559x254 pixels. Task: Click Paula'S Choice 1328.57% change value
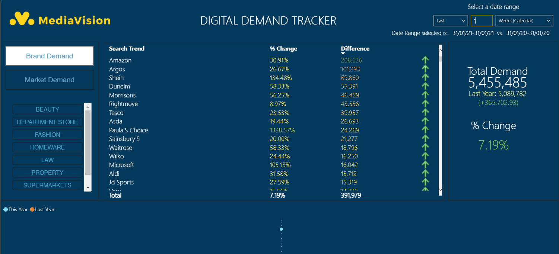coord(282,130)
